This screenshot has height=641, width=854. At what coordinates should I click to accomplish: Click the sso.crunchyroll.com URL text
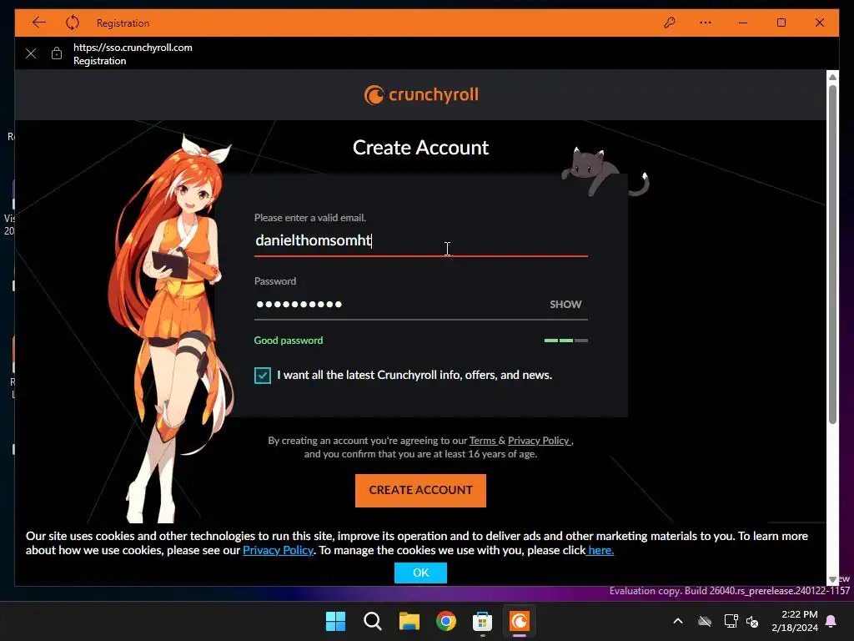[x=133, y=48]
